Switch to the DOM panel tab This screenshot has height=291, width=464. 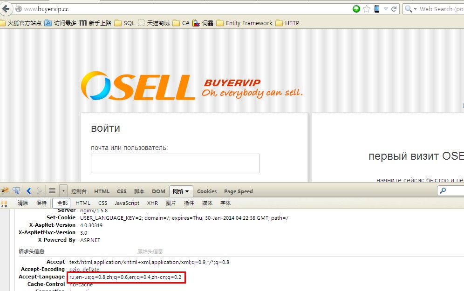pyautogui.click(x=158, y=191)
